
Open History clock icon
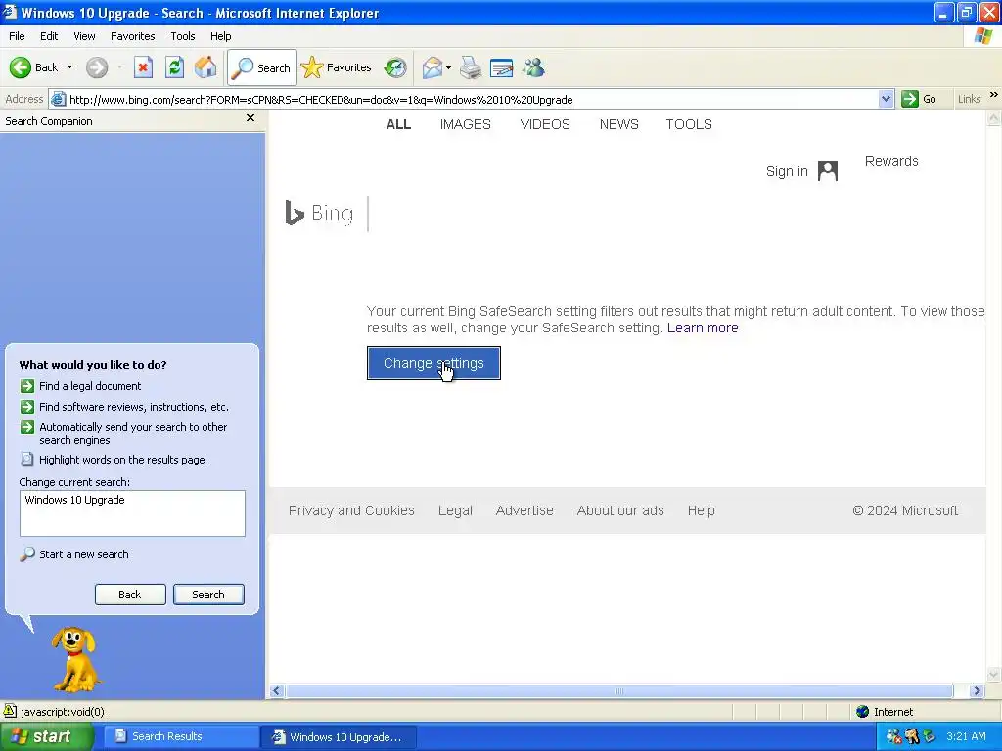395,67
